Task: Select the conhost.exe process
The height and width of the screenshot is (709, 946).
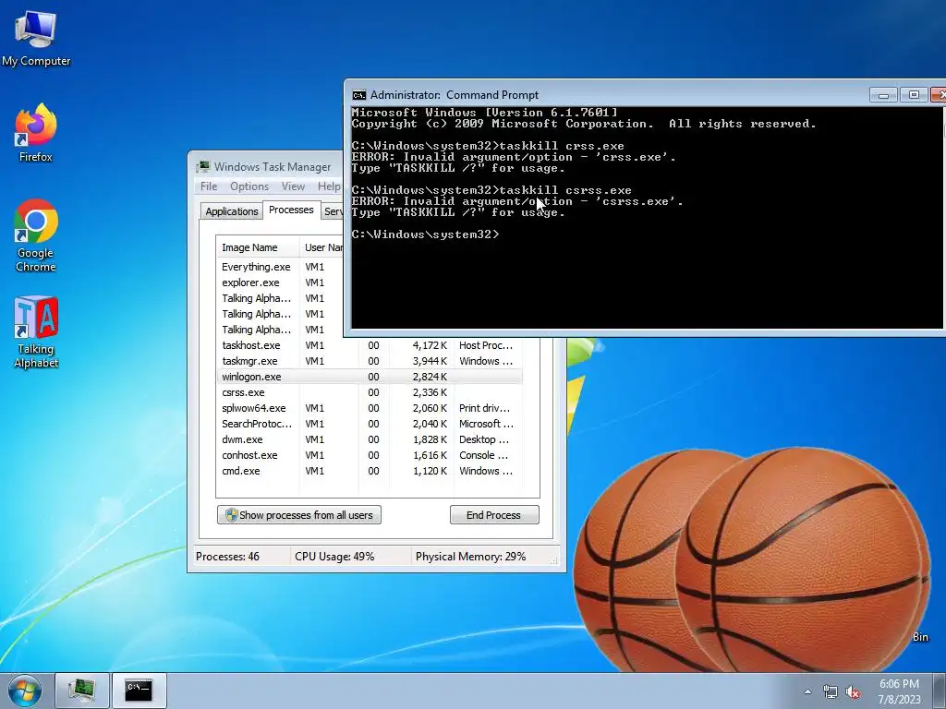Action: click(x=370, y=455)
